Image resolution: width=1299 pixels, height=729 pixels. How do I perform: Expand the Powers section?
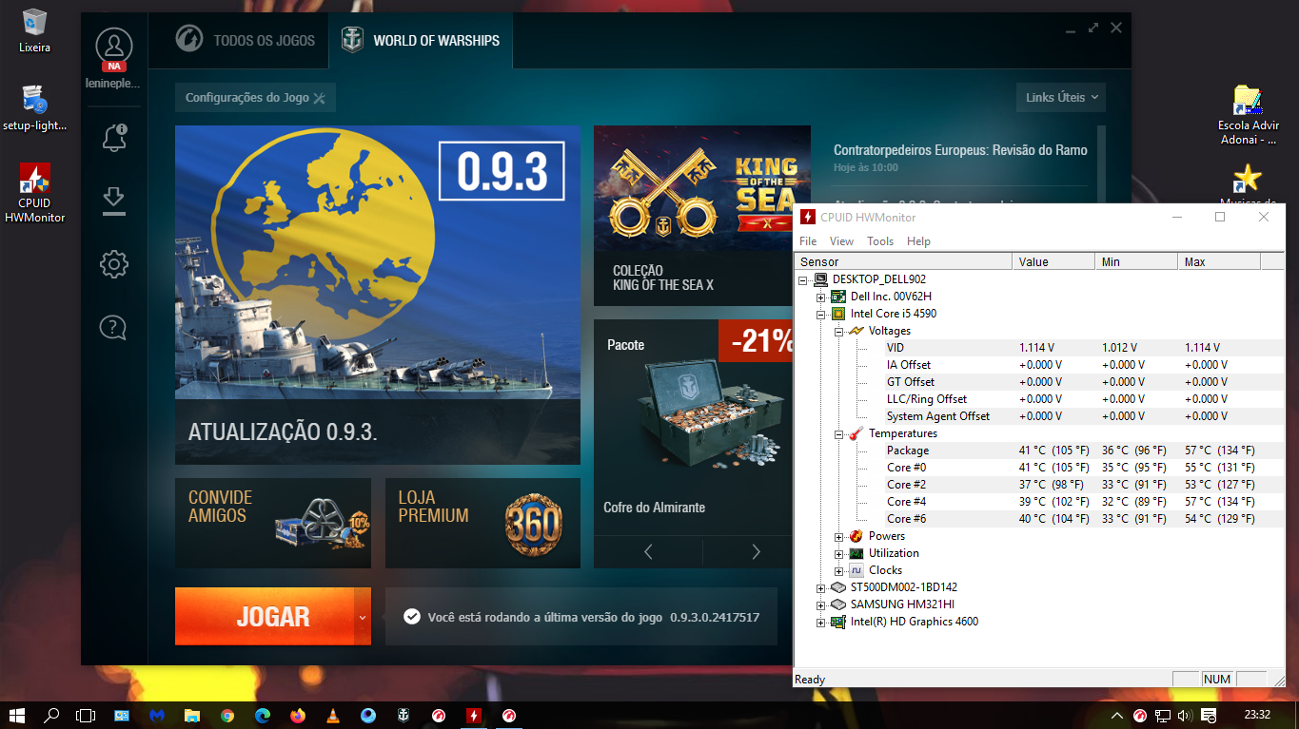pyautogui.click(x=839, y=536)
